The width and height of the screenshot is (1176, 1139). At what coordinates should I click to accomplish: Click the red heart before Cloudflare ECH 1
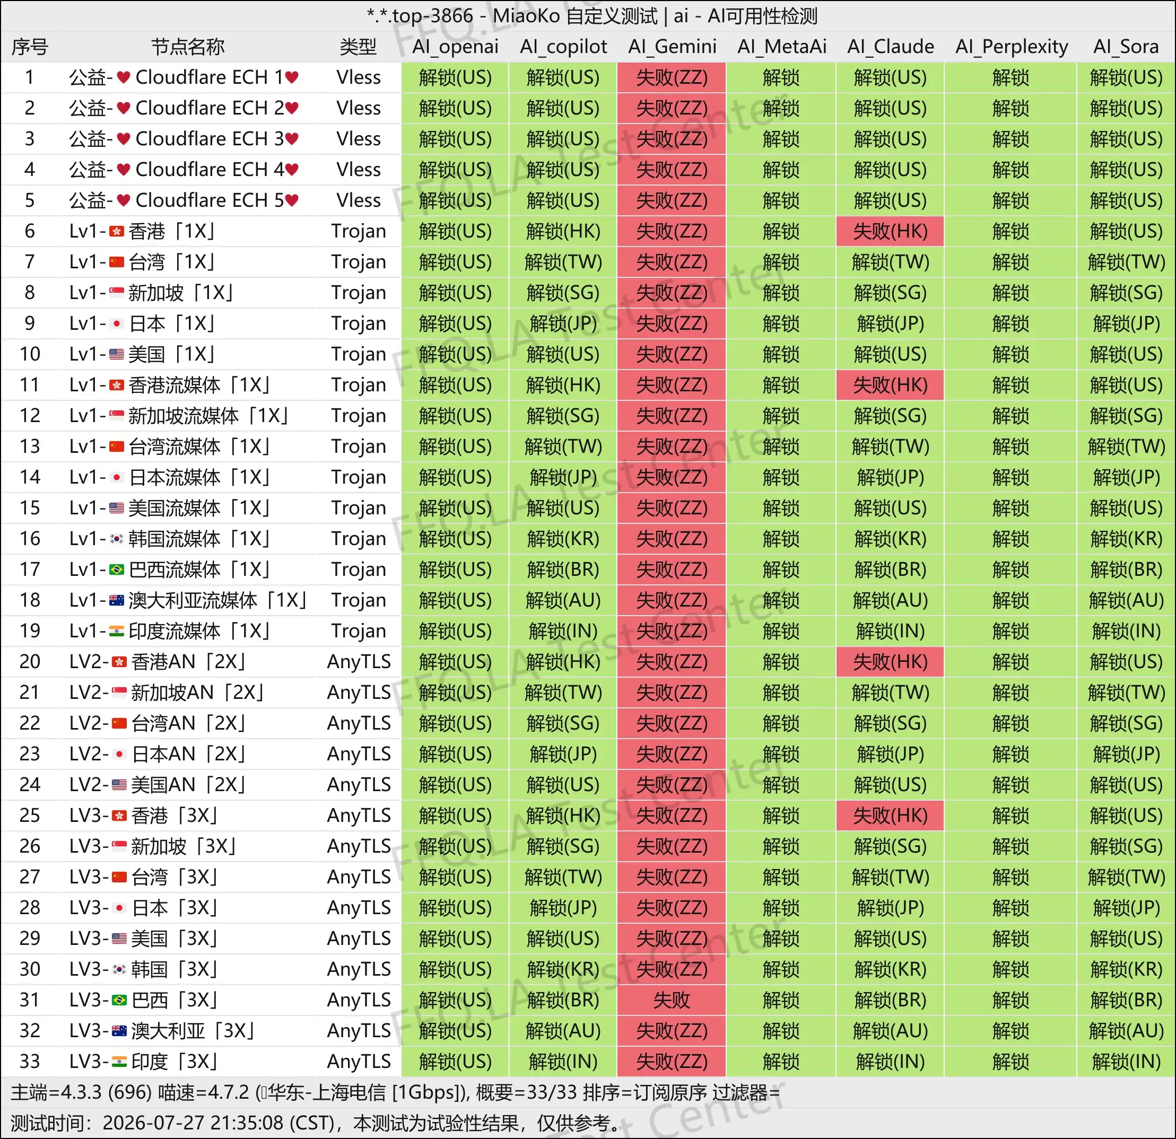tap(124, 77)
